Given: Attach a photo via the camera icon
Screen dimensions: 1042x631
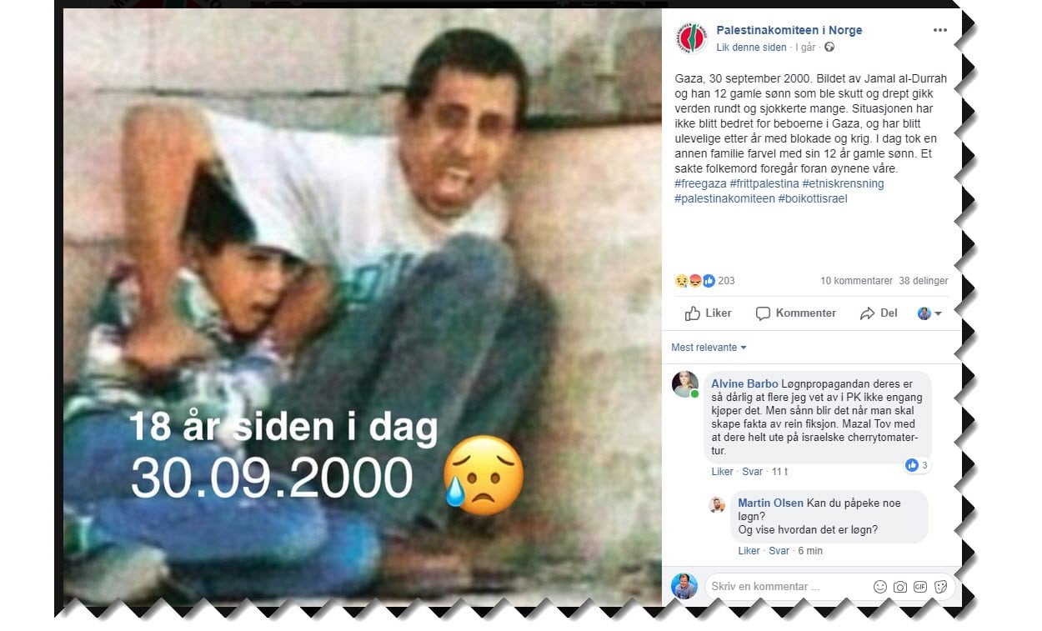Looking at the screenshot, I should coord(900,587).
